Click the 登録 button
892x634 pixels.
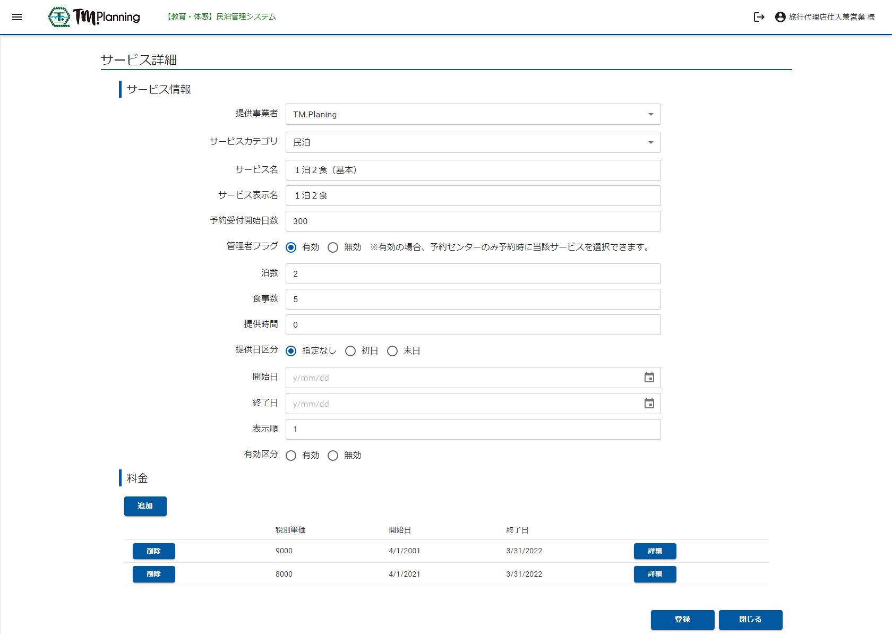[682, 620]
